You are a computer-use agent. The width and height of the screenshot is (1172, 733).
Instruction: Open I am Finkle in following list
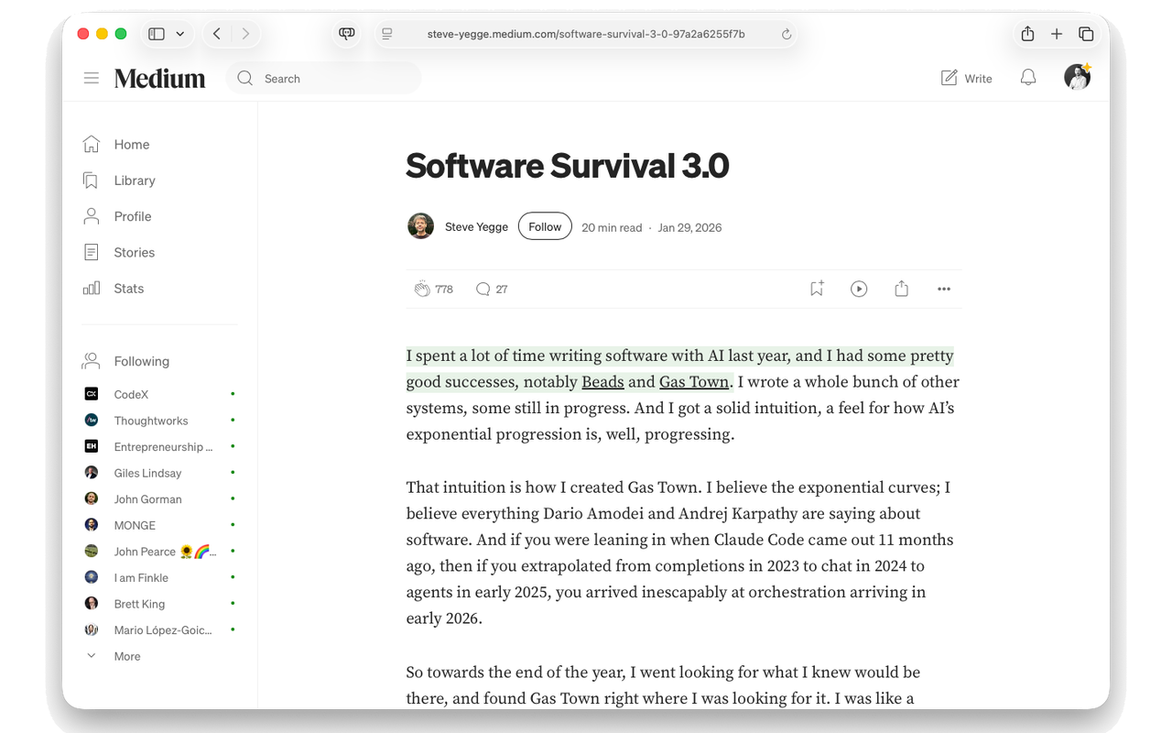[141, 577]
